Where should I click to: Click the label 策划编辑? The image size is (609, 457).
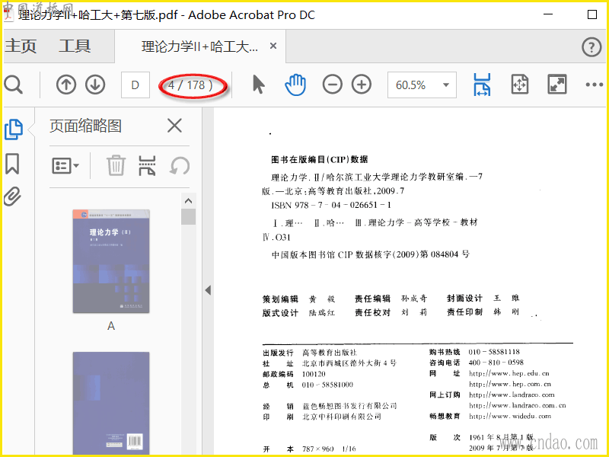coord(280,299)
